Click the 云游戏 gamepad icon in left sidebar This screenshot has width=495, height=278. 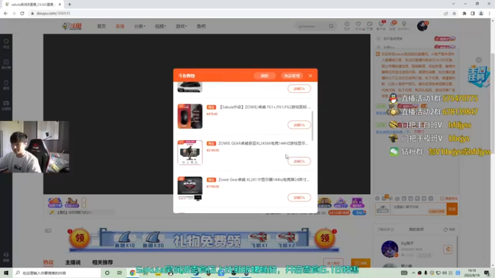(6, 105)
